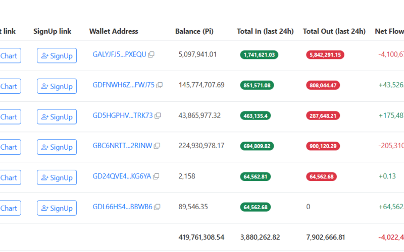Open wallet link GDL66HS4...BBWB6
Image resolution: width=404 pixels, height=252 pixels.
(122, 207)
